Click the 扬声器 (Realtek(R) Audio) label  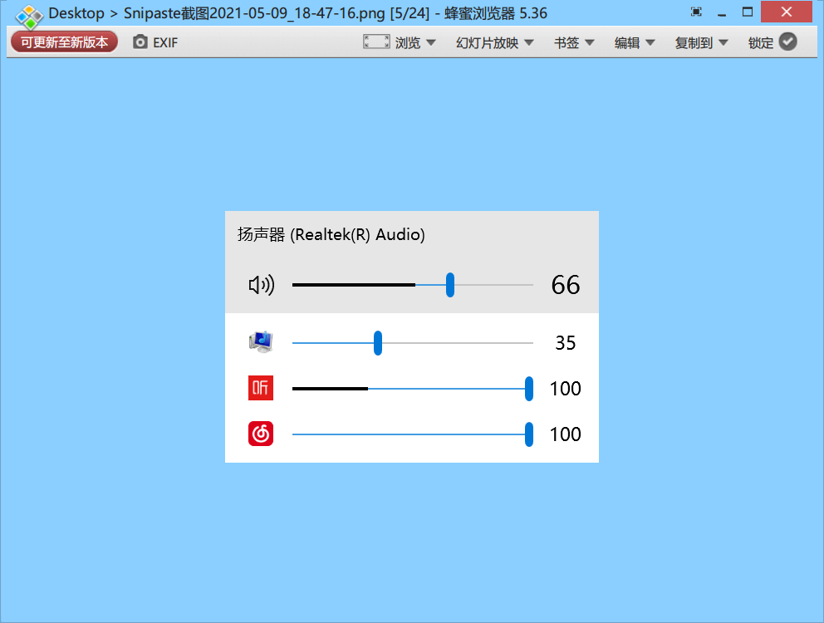tap(331, 234)
